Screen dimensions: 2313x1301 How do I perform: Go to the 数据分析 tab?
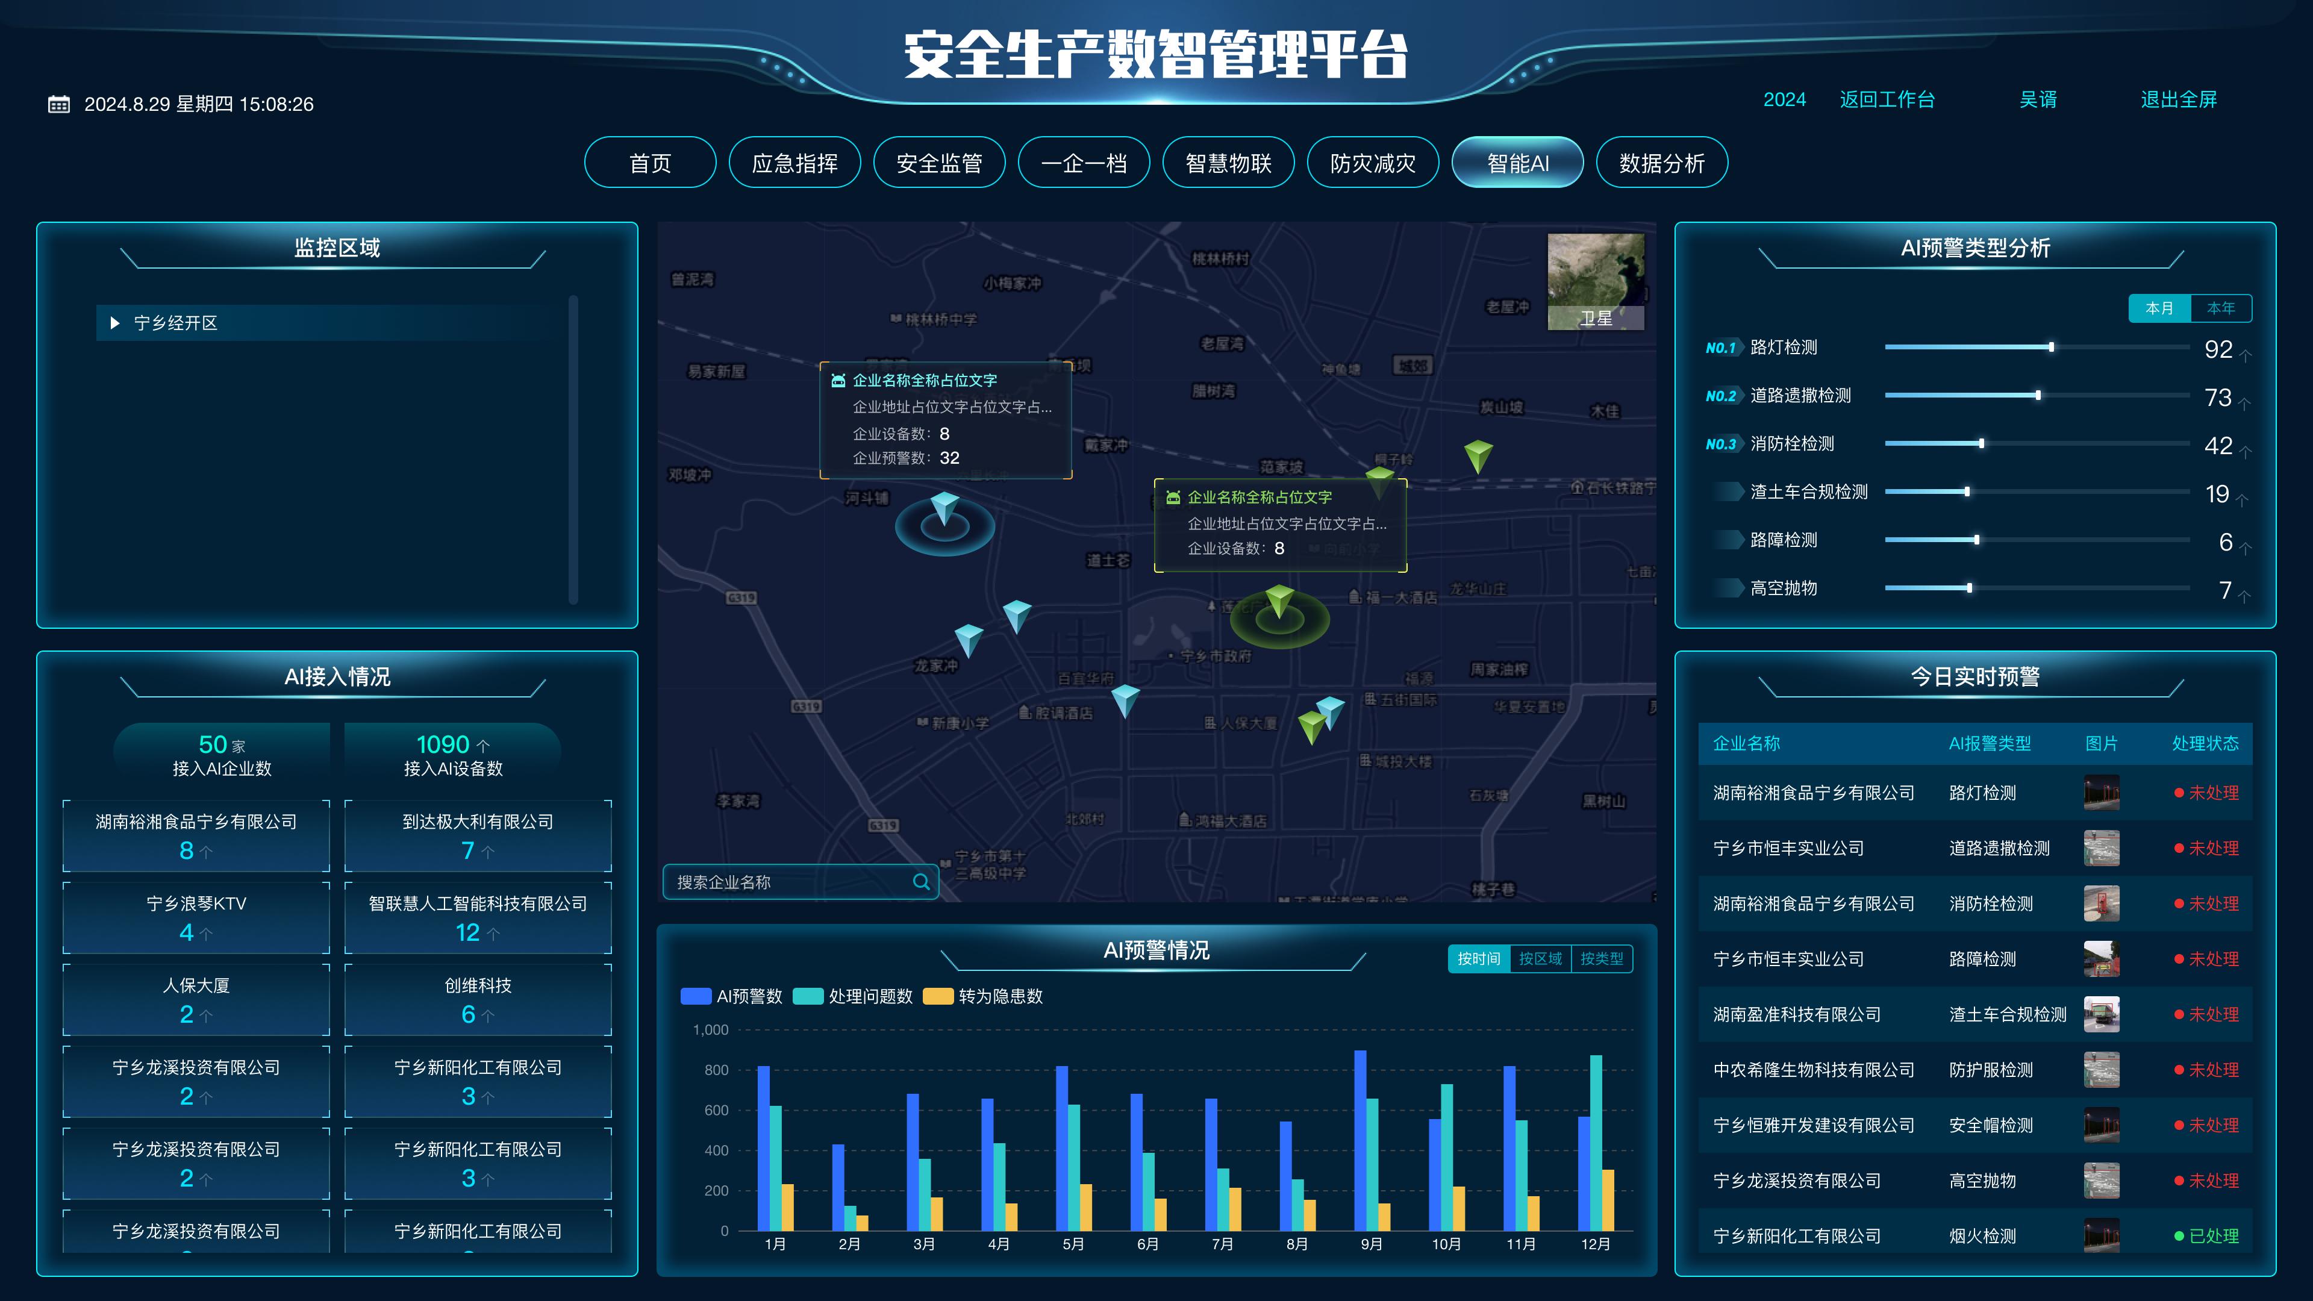(1661, 163)
